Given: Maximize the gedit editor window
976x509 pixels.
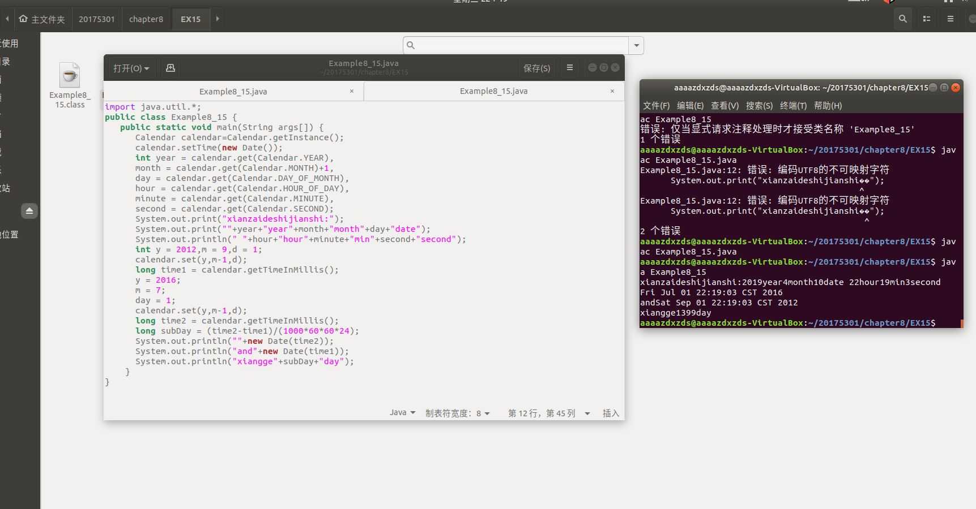Looking at the screenshot, I should tap(604, 67).
